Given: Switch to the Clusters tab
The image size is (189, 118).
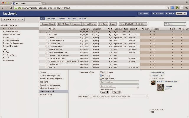Looking at the screenshot, I should 82,19.
